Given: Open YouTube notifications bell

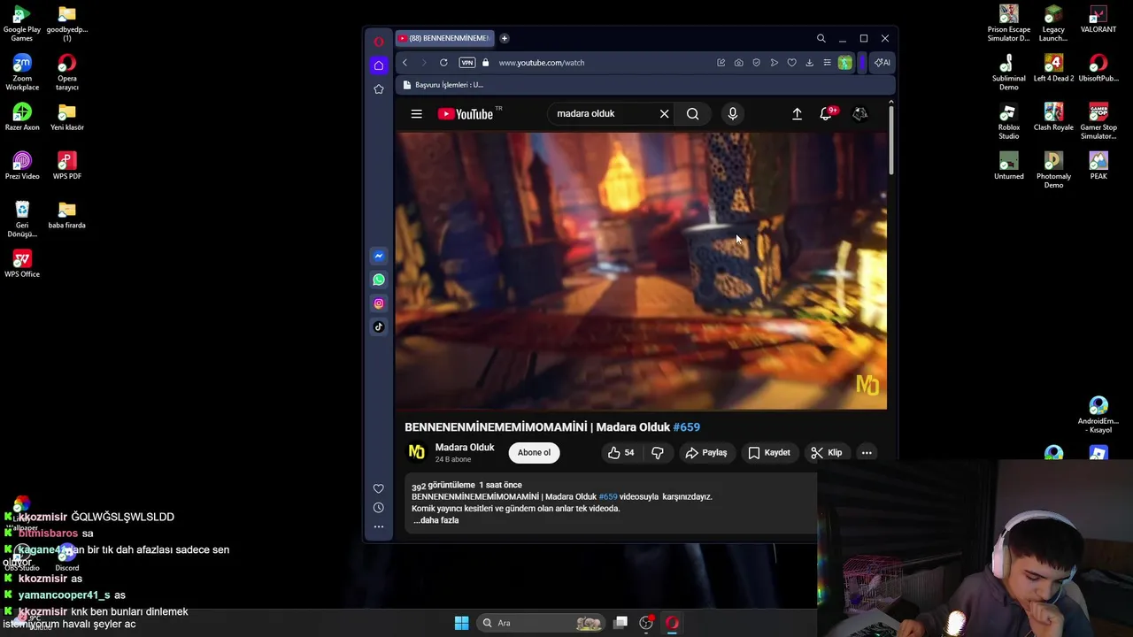Looking at the screenshot, I should [827, 113].
